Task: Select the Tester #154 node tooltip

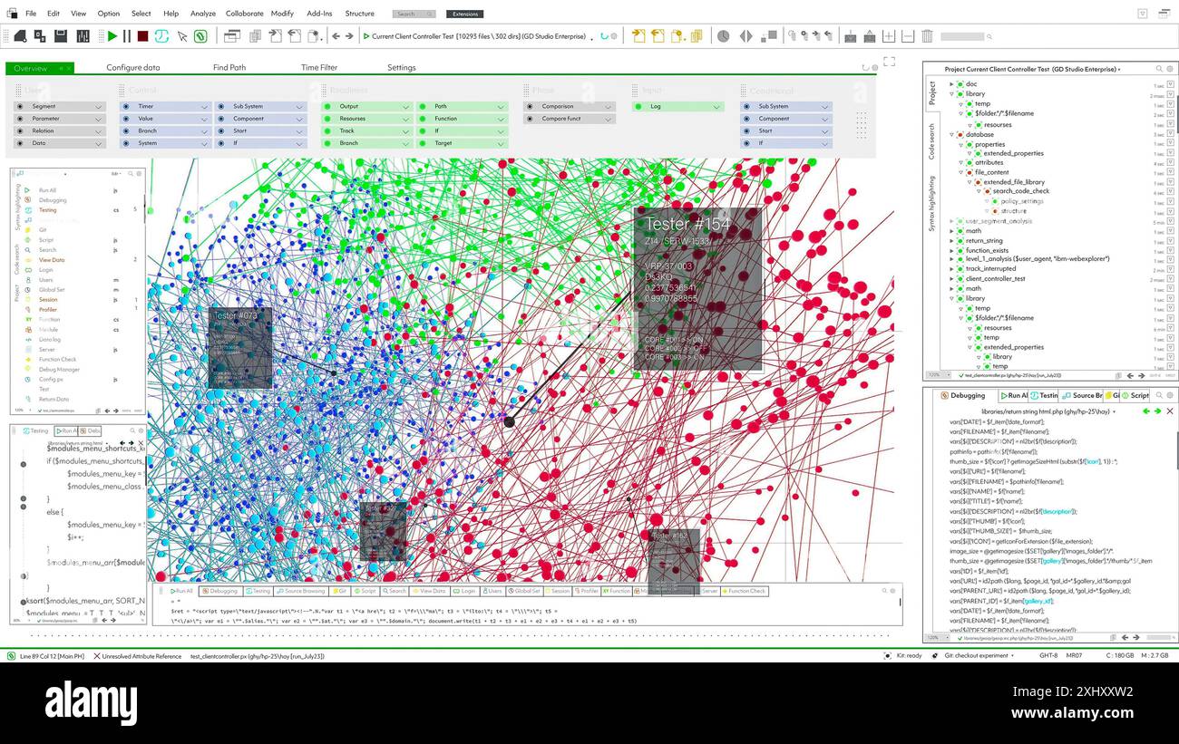Action: [x=697, y=290]
